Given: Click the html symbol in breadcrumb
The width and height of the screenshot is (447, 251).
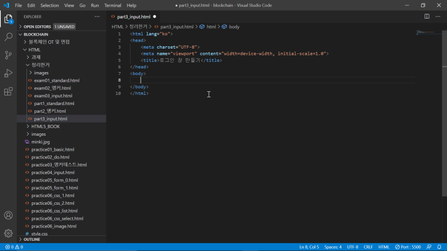Looking at the screenshot, I should click(208, 27).
